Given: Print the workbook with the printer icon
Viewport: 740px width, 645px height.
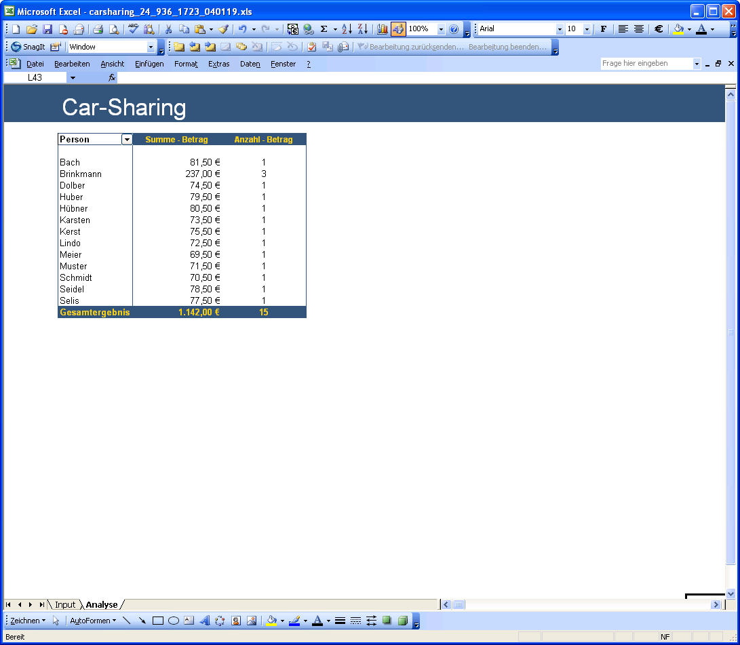Looking at the screenshot, I should (98, 29).
